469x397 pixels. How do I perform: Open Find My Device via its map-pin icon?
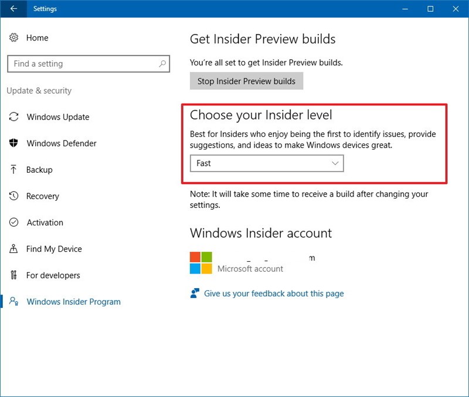click(13, 249)
